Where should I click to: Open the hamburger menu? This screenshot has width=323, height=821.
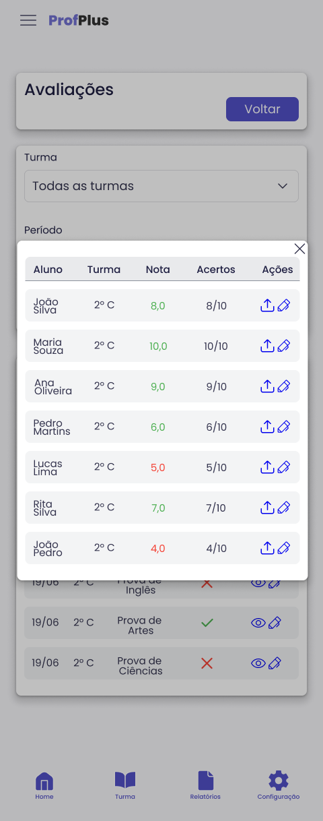(28, 20)
